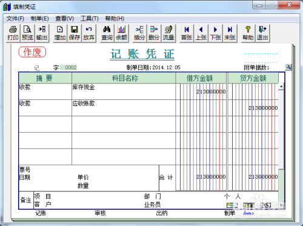Add a new voucher with 增加
The width and height of the screenshot is (303, 226).
pyautogui.click(x=60, y=33)
